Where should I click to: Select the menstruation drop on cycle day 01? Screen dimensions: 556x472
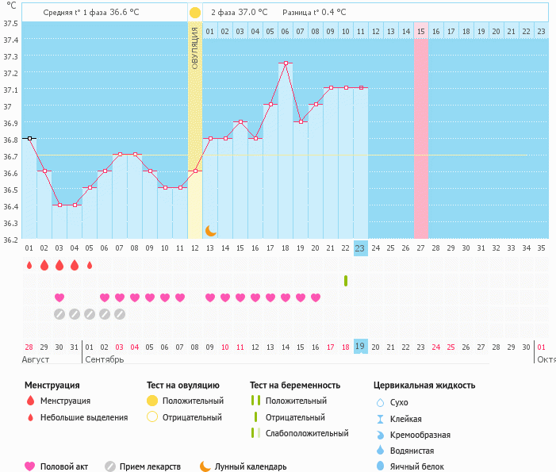(x=29, y=265)
